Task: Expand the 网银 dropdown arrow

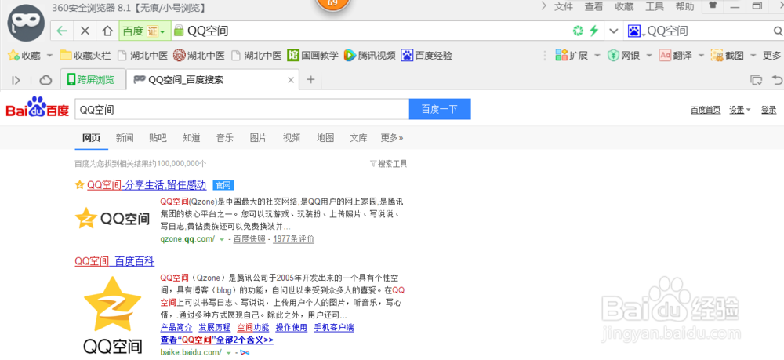Action: click(x=649, y=55)
